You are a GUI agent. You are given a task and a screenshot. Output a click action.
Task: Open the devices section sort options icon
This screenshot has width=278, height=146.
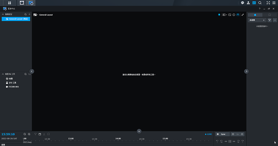(29, 74)
